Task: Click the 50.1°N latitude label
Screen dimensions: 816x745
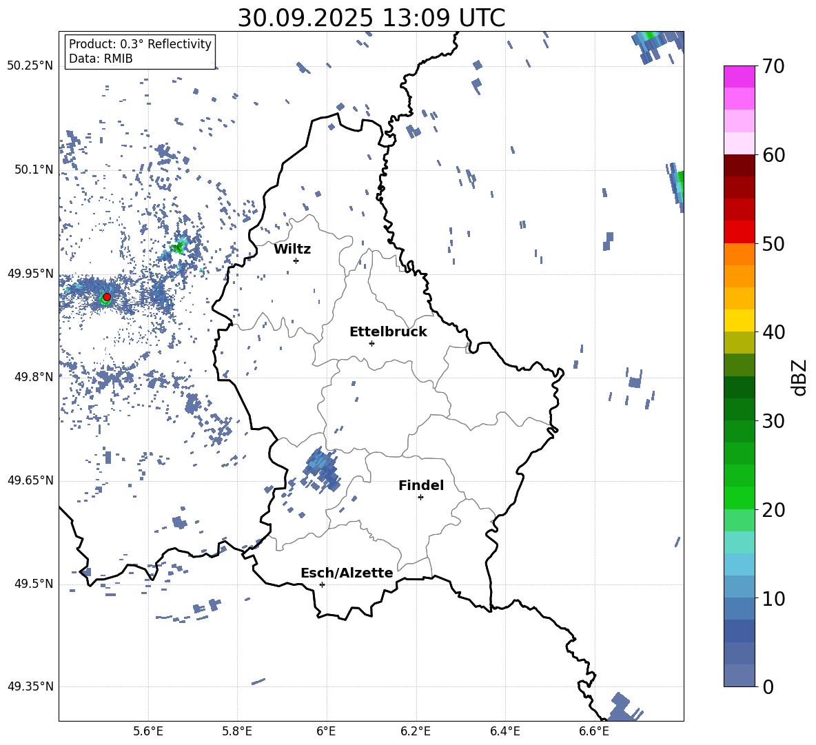Action: [x=34, y=170]
